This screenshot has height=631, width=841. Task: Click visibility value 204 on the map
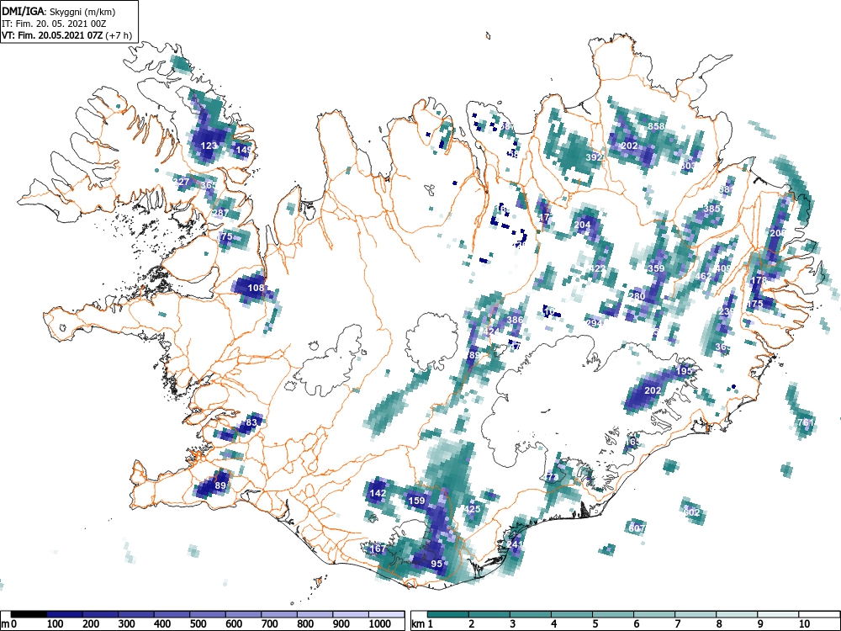pyautogui.click(x=582, y=225)
